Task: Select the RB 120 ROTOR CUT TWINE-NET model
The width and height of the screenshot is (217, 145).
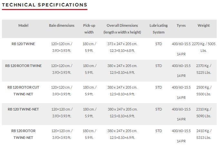Action: point(24,91)
